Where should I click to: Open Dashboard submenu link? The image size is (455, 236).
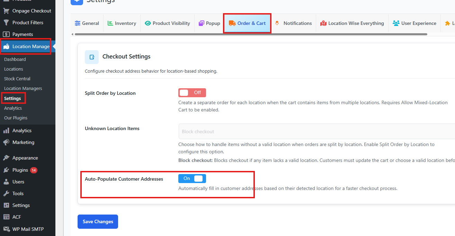(15, 59)
